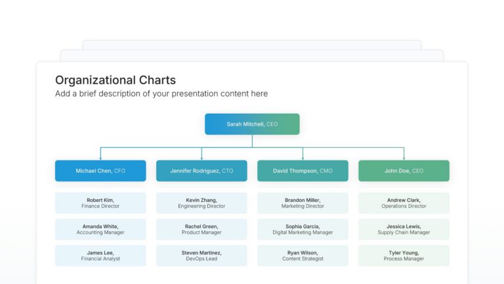Select Sophia Garcia, Digital Marketing Manager card
Image resolution: width=504 pixels, height=284 pixels.
[x=303, y=229]
